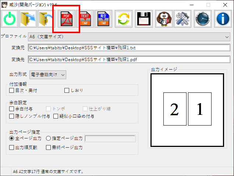Click the 変換先 file path field

pyautogui.click(x=129, y=59)
